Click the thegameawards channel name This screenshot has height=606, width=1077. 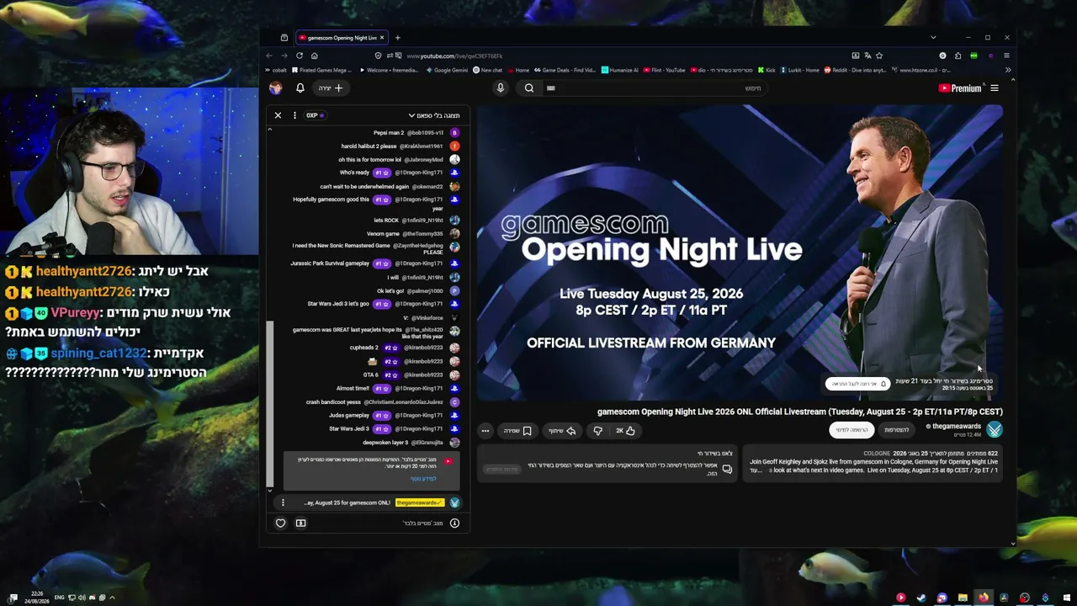[x=957, y=427]
